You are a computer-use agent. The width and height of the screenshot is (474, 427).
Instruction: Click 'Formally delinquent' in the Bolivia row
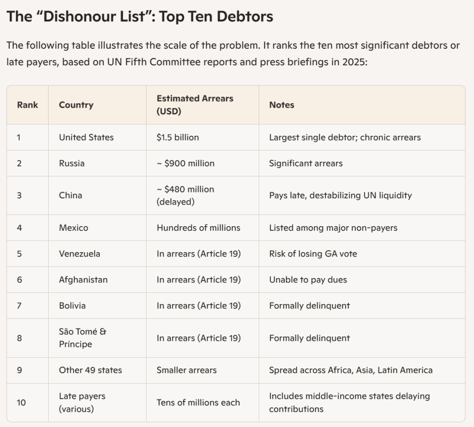click(310, 306)
